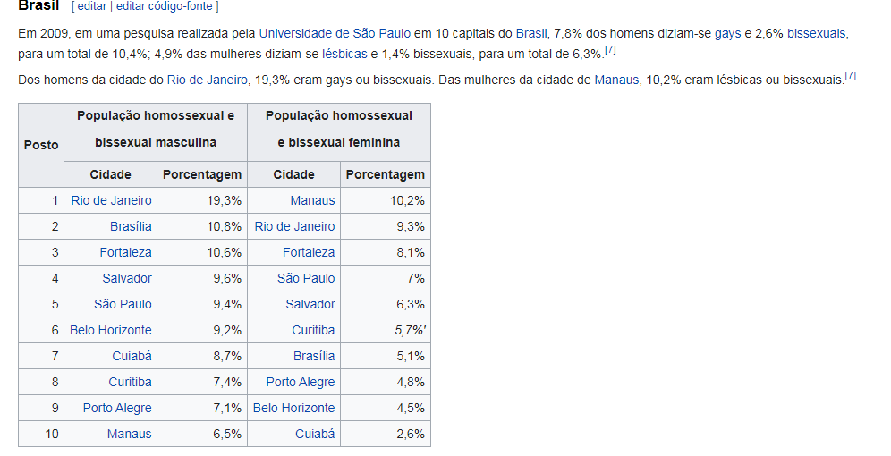Open Universidade de São Paulo link

[x=335, y=33]
